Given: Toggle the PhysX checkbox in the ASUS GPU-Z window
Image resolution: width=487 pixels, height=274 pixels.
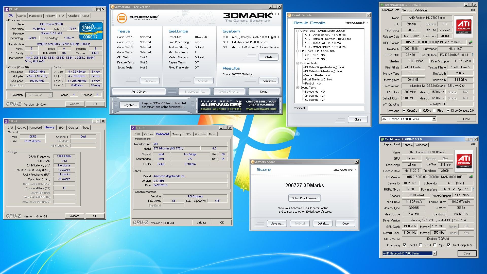Looking at the screenshot, I should [435, 245].
